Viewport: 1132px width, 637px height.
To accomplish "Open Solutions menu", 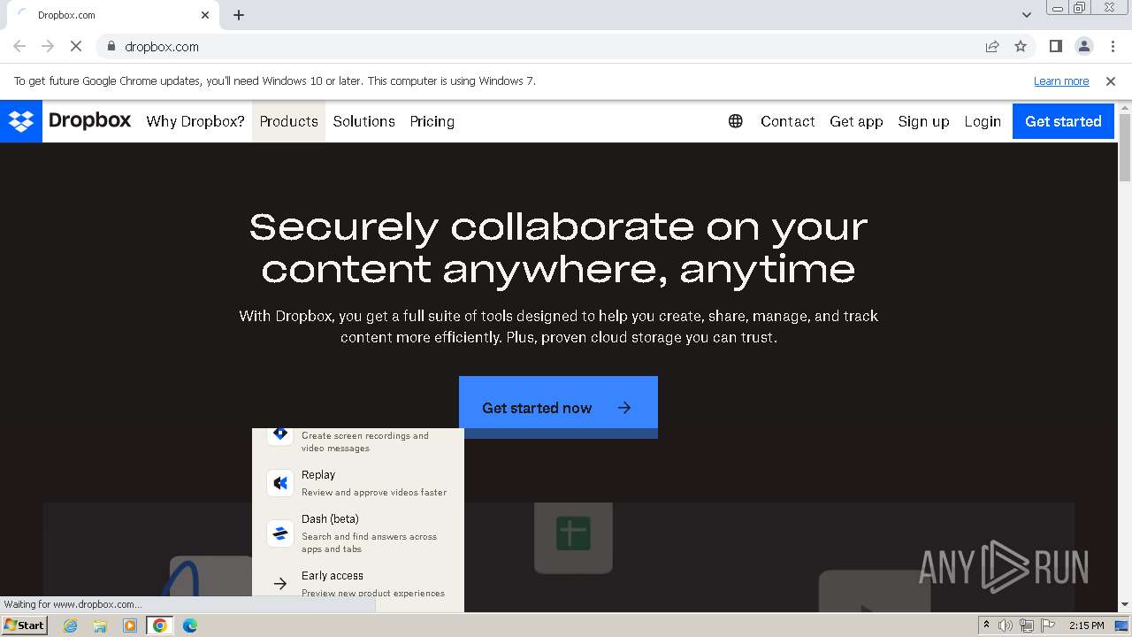I will (x=364, y=121).
